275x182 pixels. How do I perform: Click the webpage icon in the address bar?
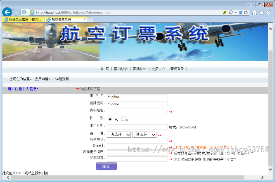point(32,13)
